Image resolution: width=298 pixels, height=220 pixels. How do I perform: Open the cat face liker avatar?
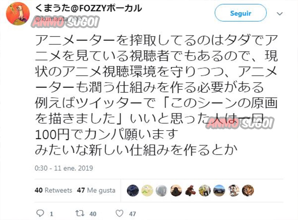coord(248,190)
